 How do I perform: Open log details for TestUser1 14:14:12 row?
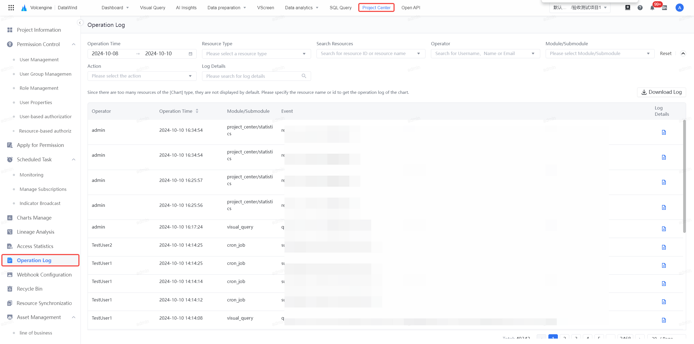[664, 302]
